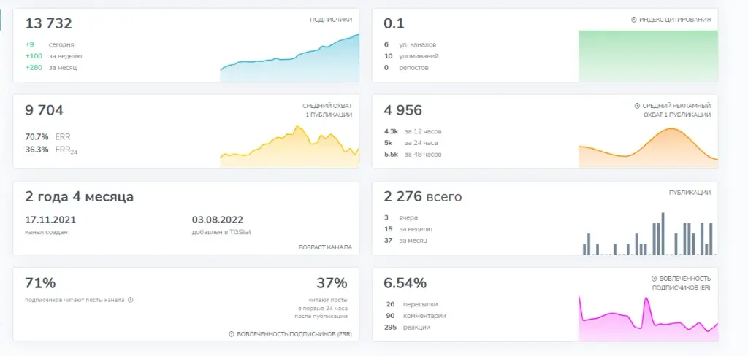This screenshot has width=748, height=356.
Task: Select the 71% readers value
Action: [x=41, y=283]
